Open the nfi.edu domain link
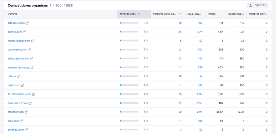 tap(12, 77)
